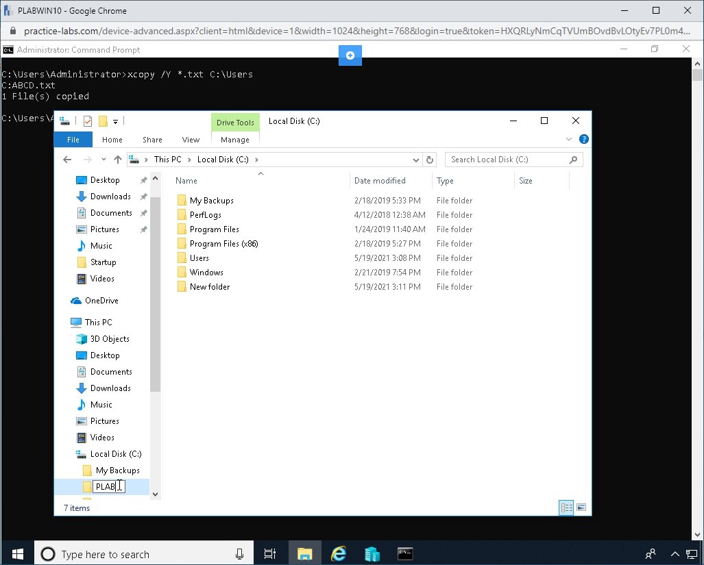Open the View ribbon tab
The image size is (704, 565).
point(191,140)
